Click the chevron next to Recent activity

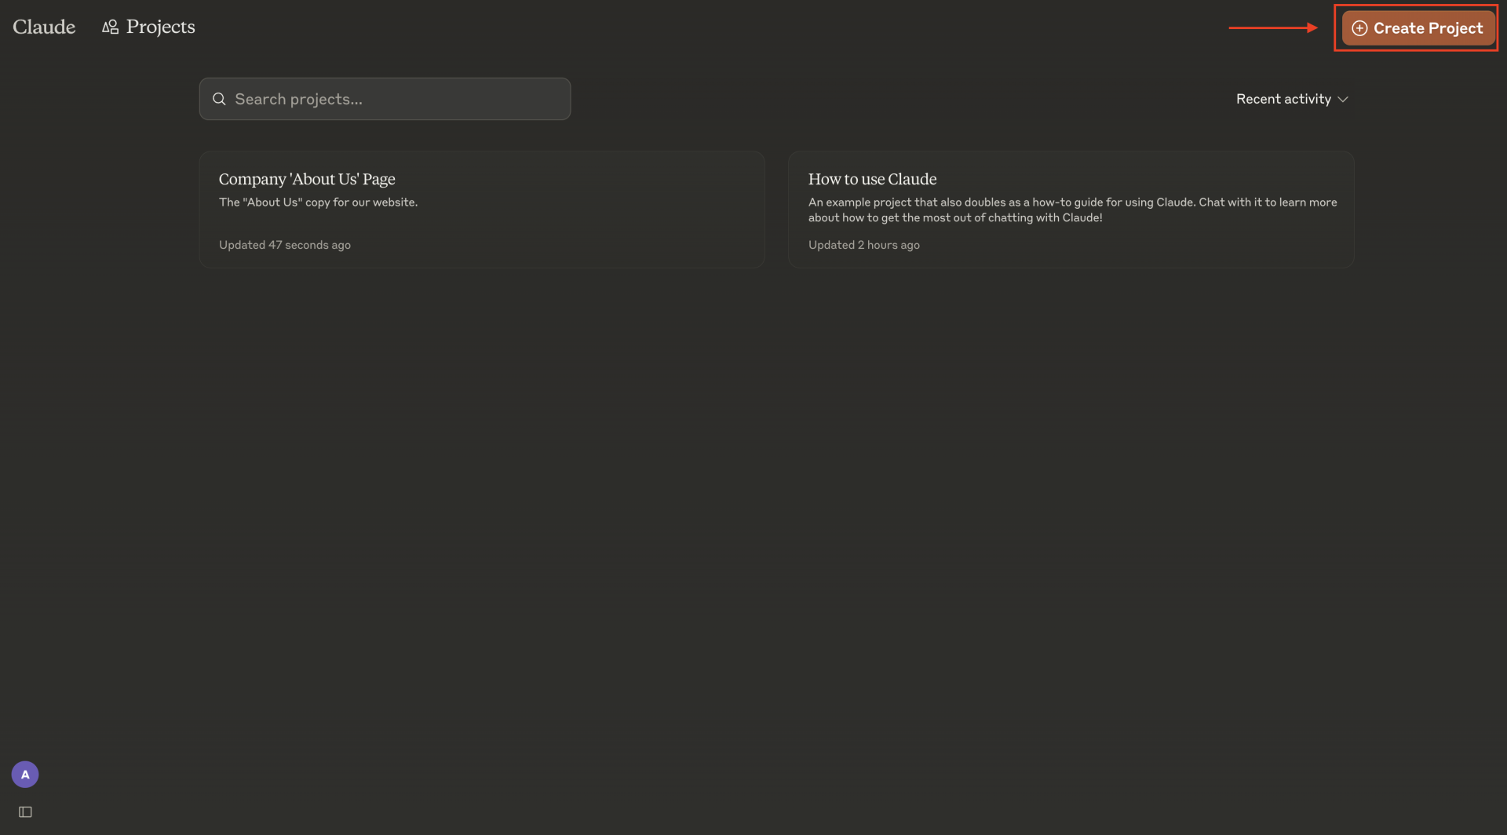coord(1342,99)
